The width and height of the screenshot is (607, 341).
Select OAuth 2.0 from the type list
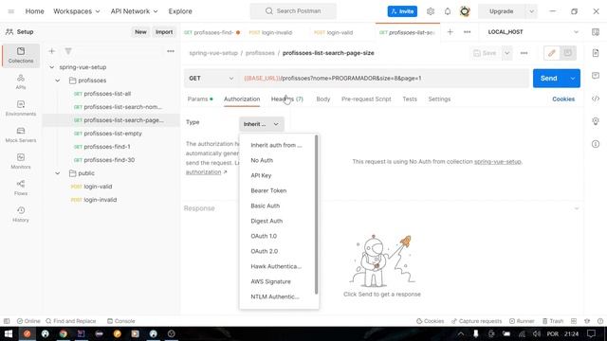tap(264, 251)
